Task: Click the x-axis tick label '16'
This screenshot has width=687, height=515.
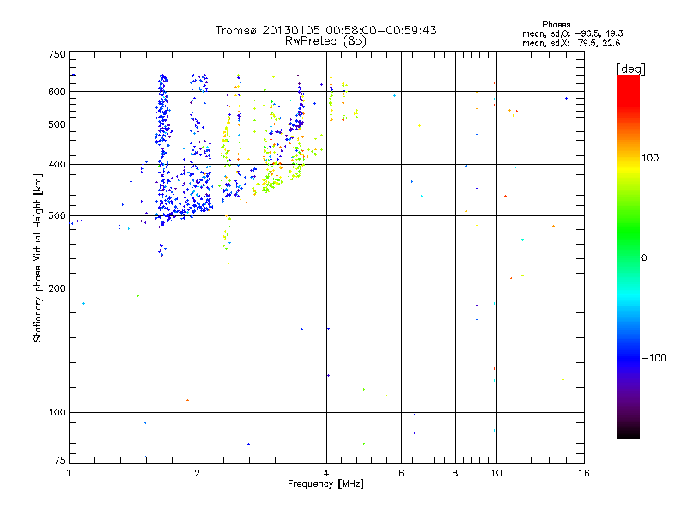Action: point(584,473)
